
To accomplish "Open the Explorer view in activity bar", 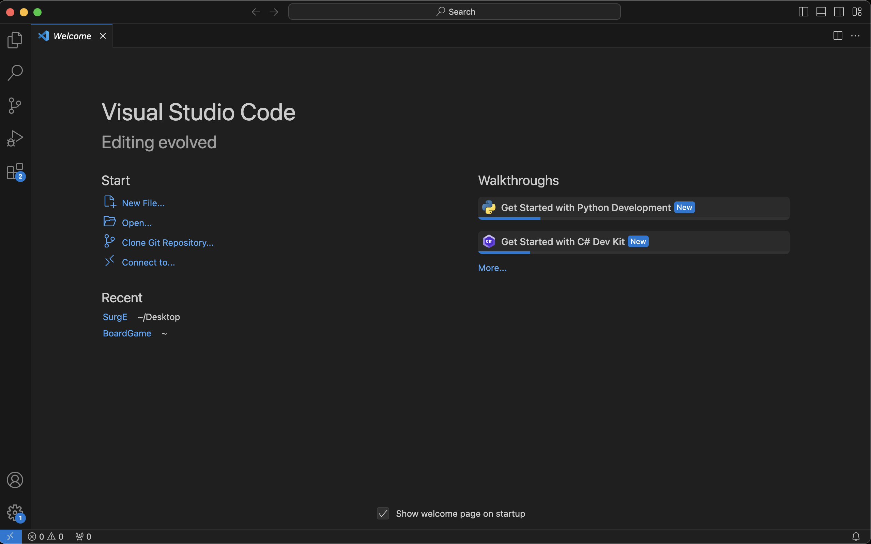I will tap(15, 40).
